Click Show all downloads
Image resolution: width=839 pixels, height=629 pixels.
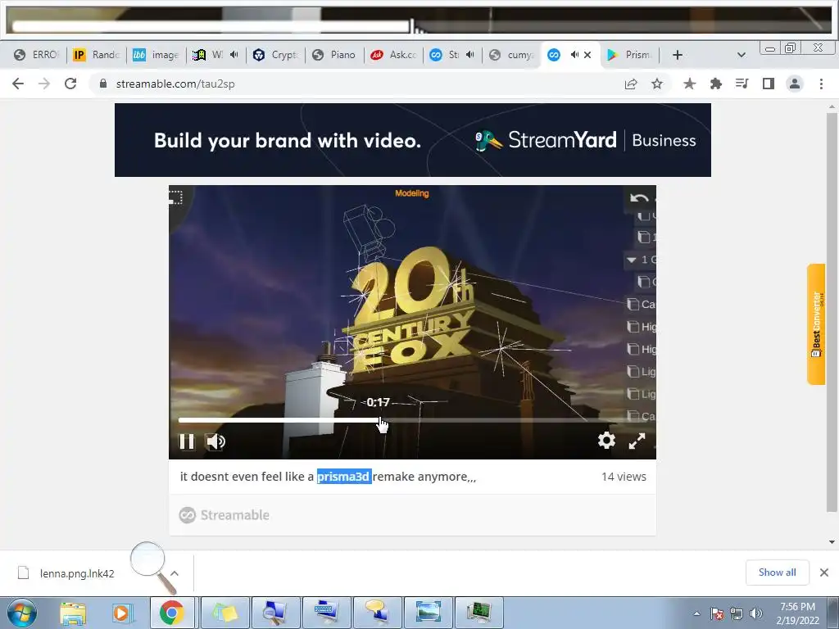777,572
